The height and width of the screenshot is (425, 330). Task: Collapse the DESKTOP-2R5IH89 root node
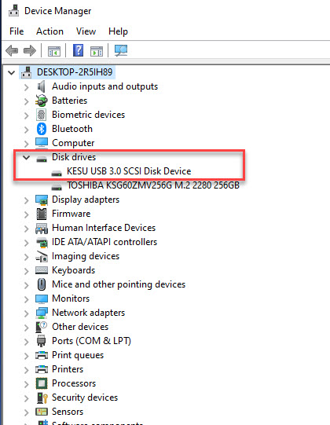coord(11,72)
